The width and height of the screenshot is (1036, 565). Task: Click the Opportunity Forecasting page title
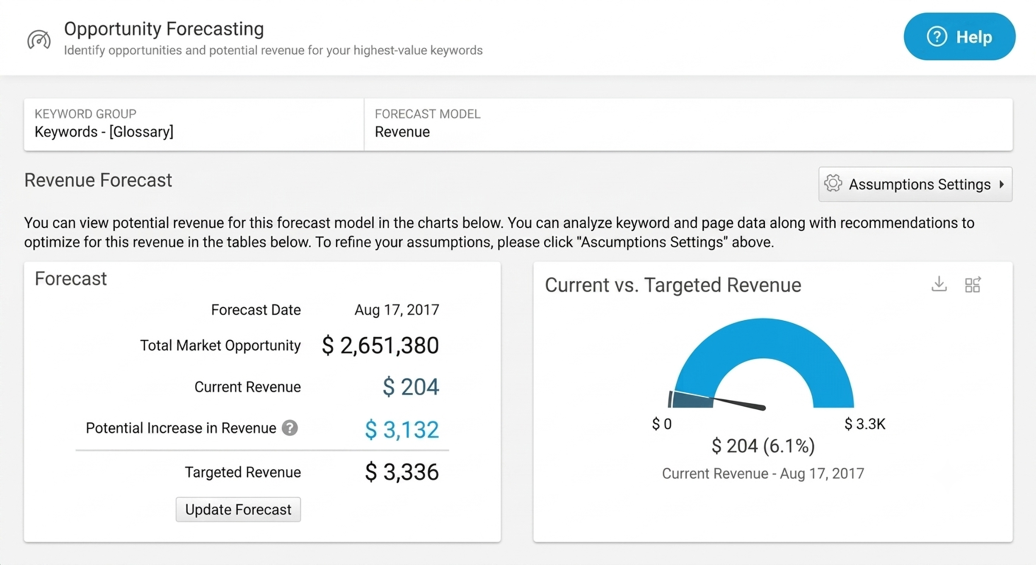pos(164,29)
